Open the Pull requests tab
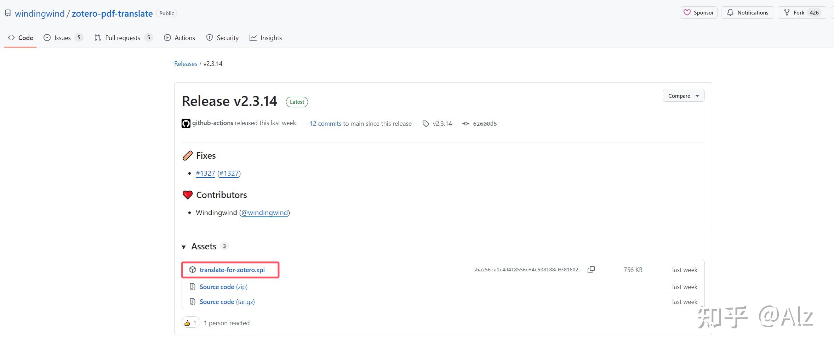This screenshot has width=834, height=350. 122,38
